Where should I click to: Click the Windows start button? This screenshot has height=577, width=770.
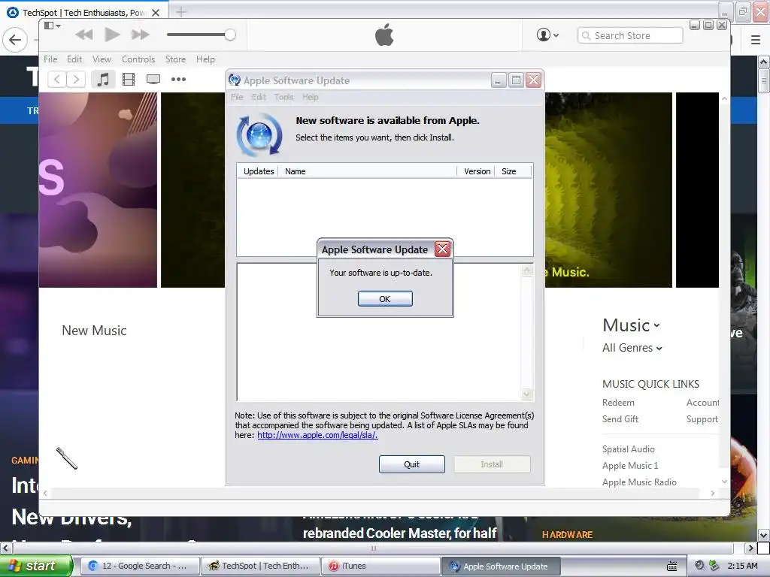pyautogui.click(x=35, y=566)
